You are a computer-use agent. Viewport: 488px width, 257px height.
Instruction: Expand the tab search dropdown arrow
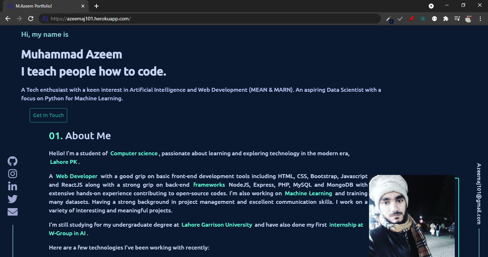pyautogui.click(x=431, y=6)
